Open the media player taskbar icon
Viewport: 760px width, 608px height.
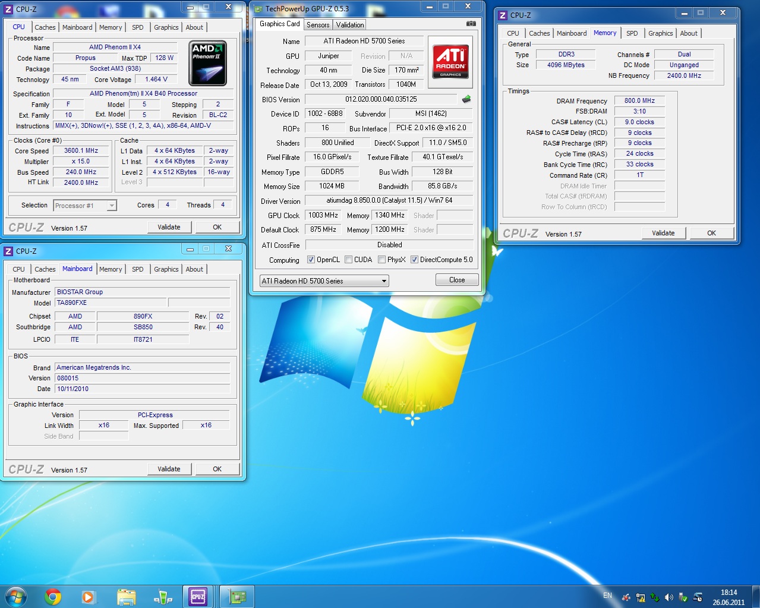88,597
